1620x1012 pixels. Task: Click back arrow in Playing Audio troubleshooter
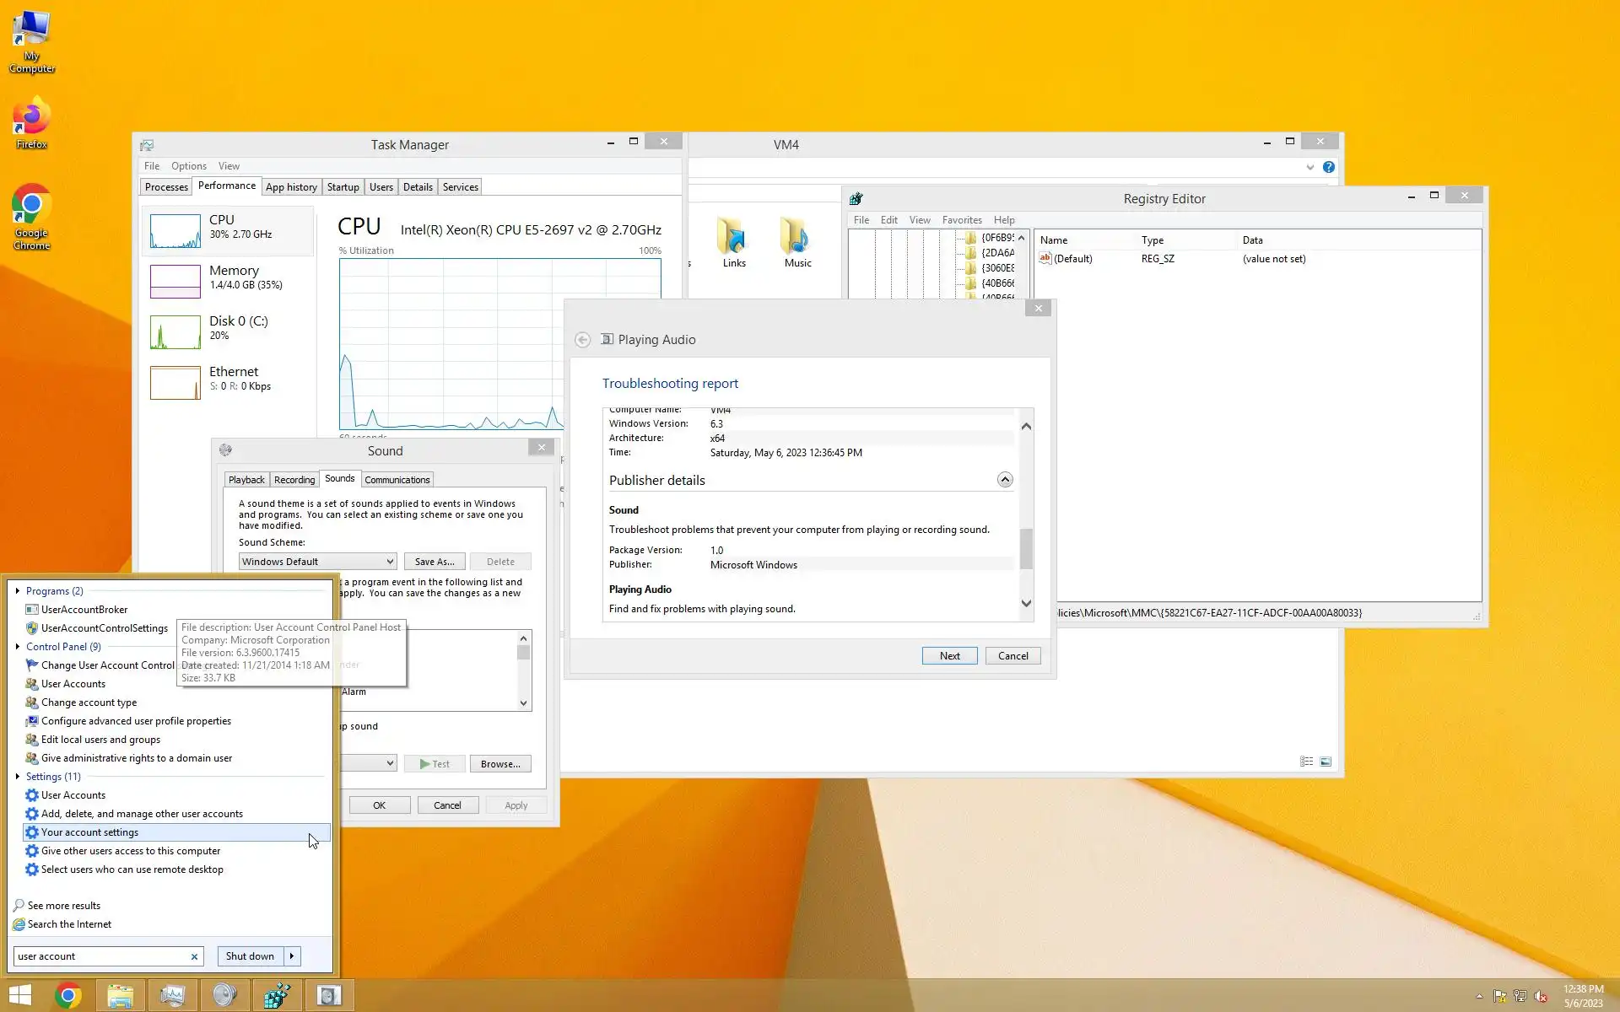tap(582, 340)
